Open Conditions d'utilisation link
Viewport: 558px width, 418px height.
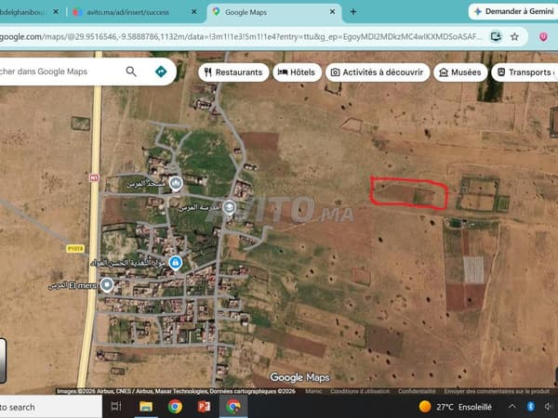click(360, 391)
